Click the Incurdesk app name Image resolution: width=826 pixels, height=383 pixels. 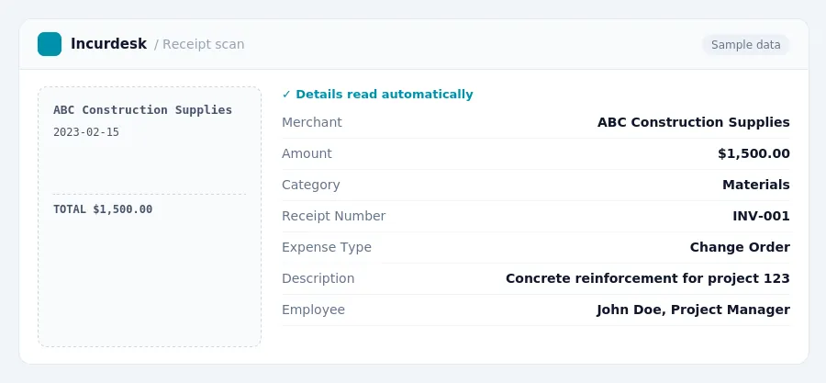tap(108, 44)
